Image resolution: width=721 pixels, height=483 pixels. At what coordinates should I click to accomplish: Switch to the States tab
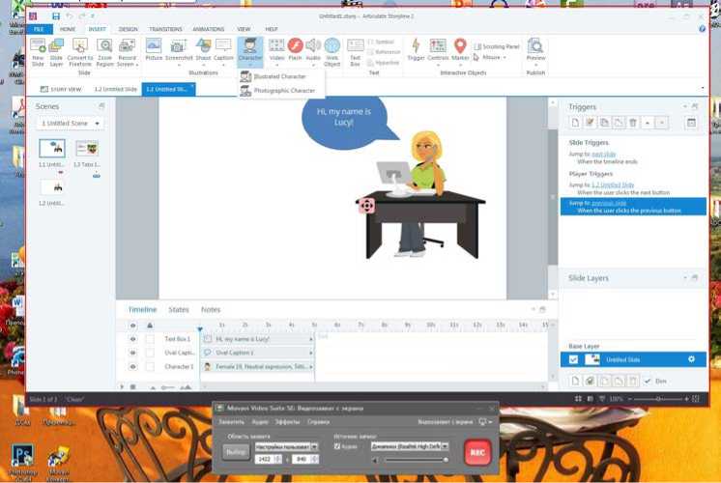tap(179, 310)
